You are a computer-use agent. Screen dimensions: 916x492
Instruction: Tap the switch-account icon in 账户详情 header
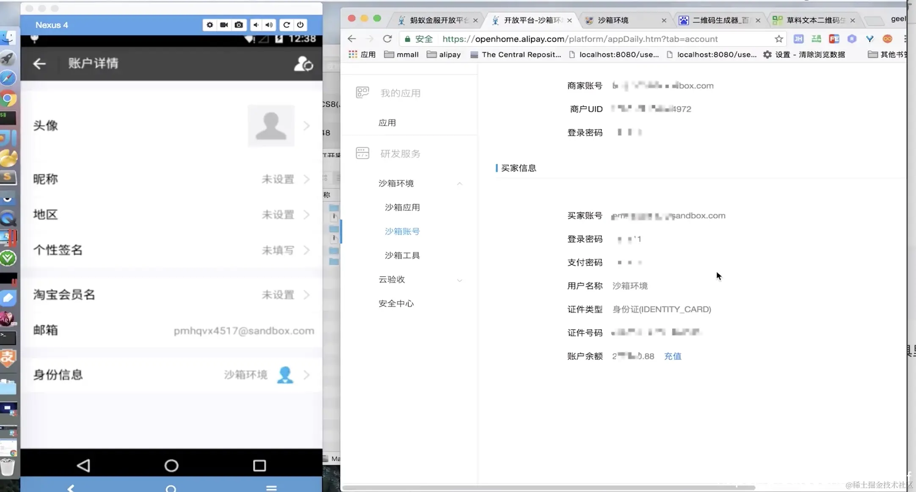coord(303,64)
